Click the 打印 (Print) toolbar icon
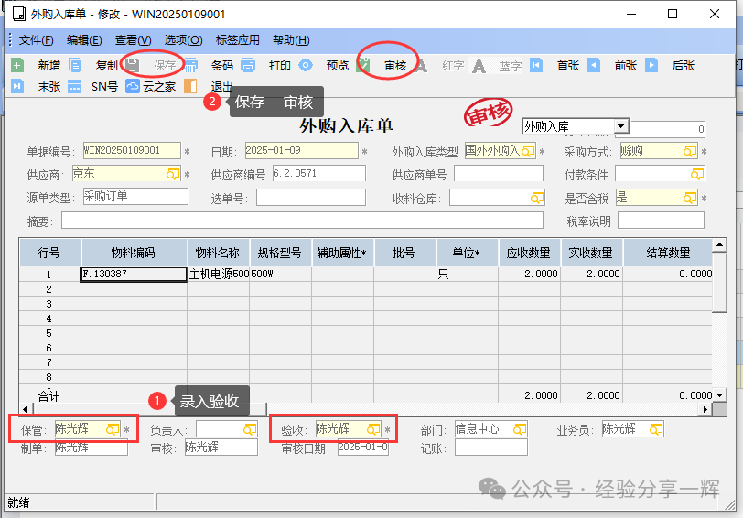This screenshot has width=743, height=518. [248, 66]
